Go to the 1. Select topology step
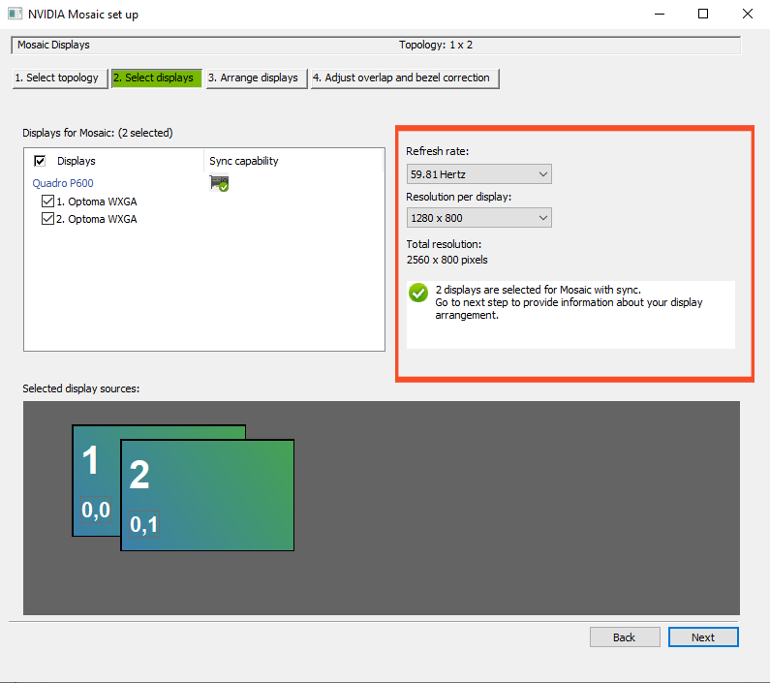 coord(60,78)
